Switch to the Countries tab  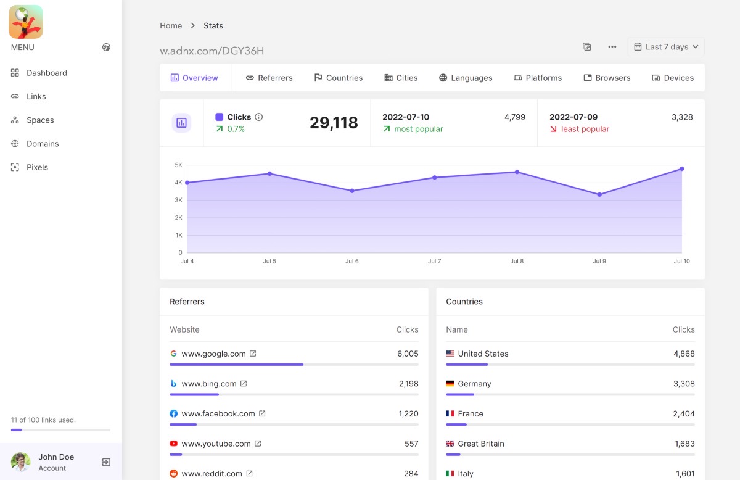point(338,78)
